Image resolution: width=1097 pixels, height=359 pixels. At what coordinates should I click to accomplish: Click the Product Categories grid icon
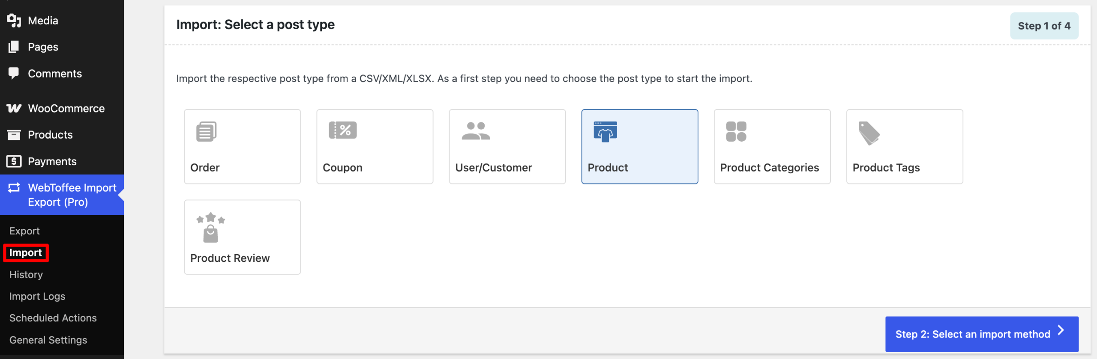(736, 131)
